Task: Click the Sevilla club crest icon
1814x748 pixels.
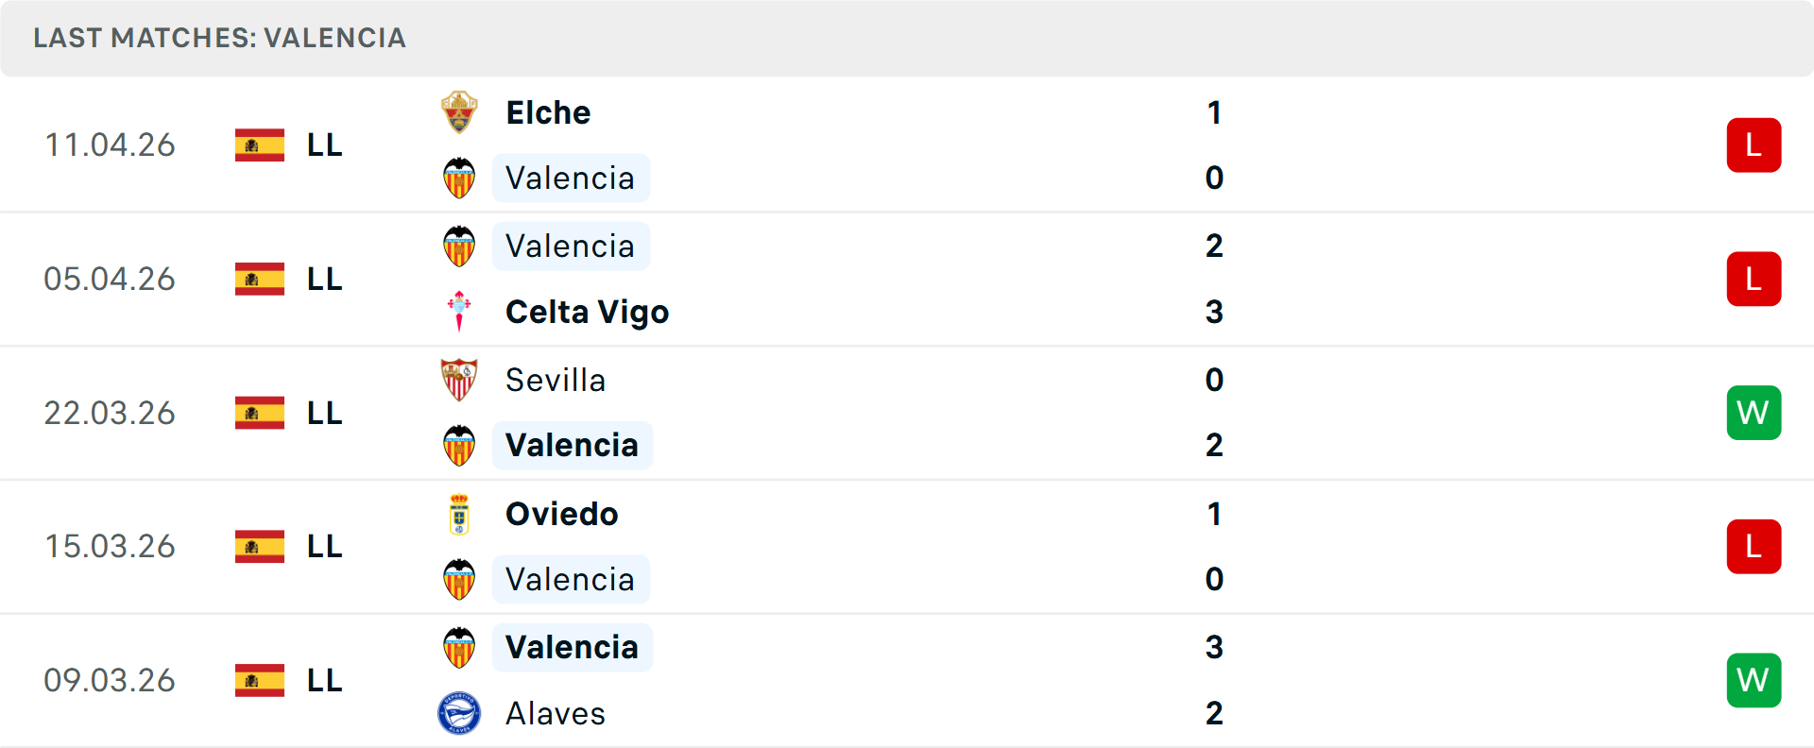Action: pos(459,380)
